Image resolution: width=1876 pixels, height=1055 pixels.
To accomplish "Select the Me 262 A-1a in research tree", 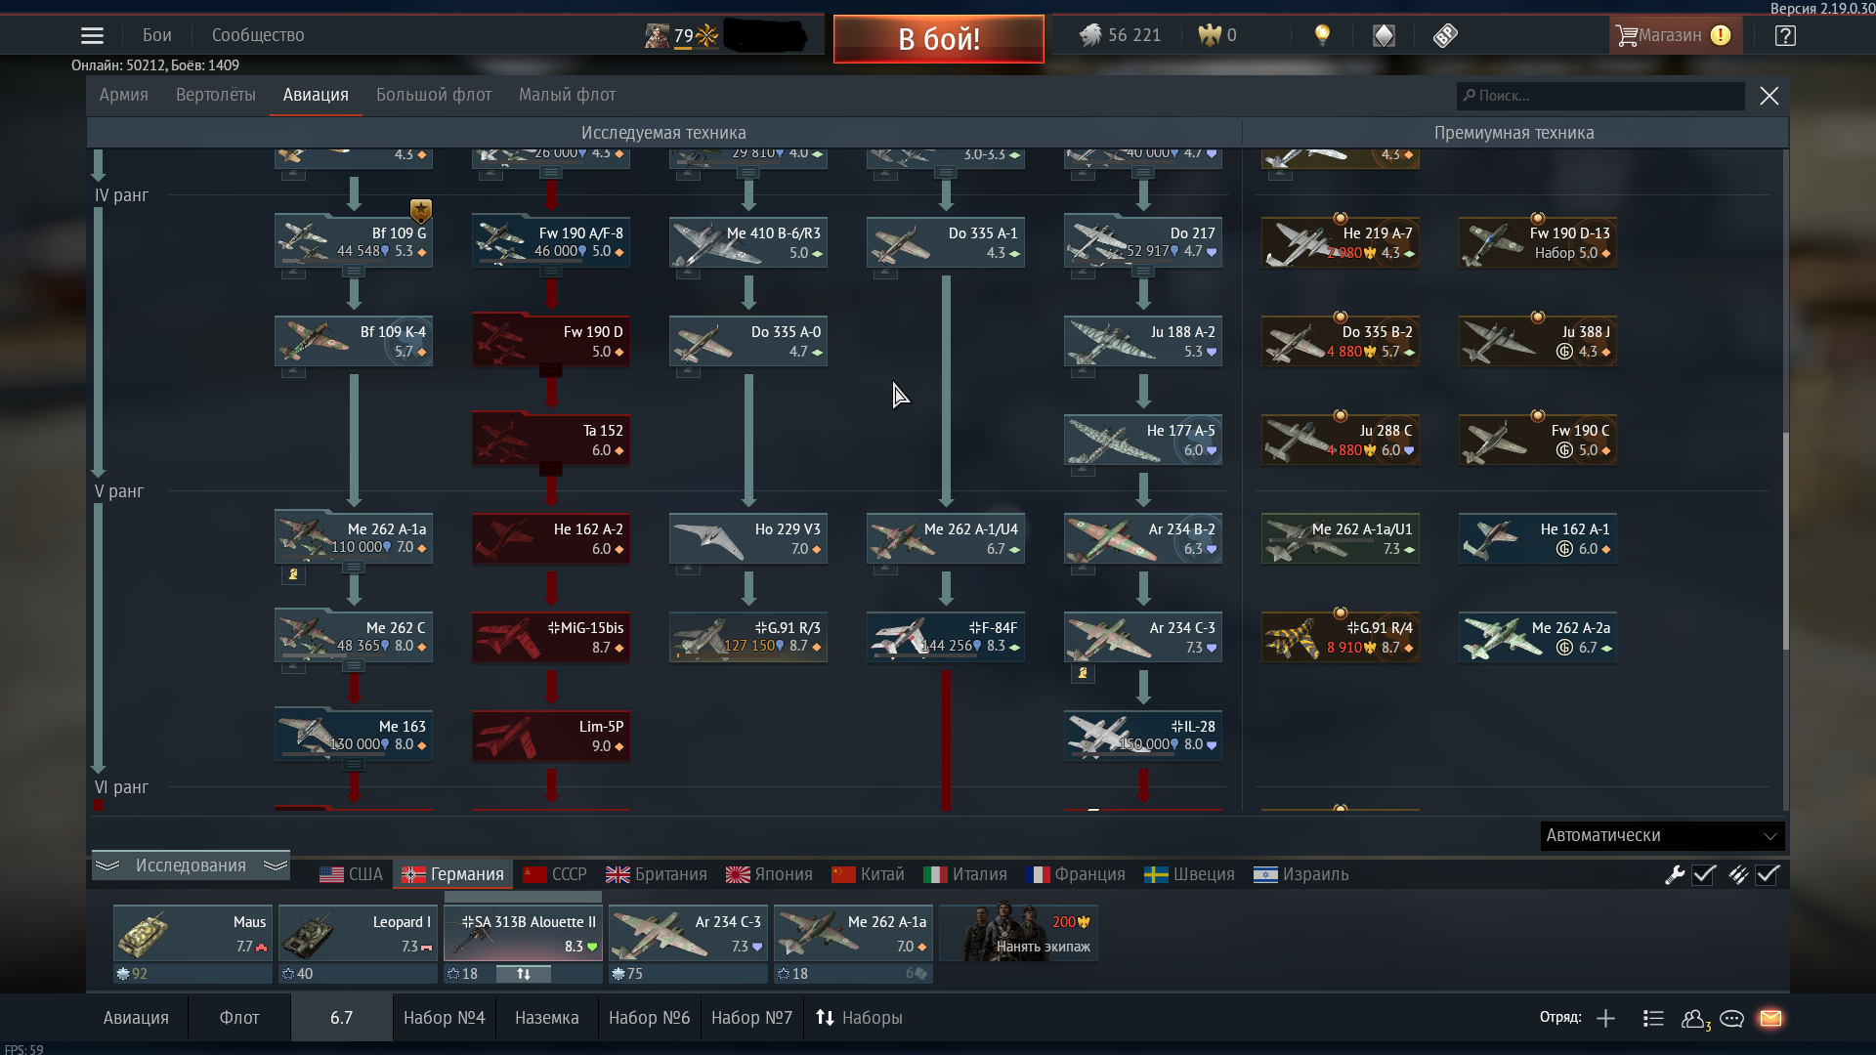I will click(354, 538).
